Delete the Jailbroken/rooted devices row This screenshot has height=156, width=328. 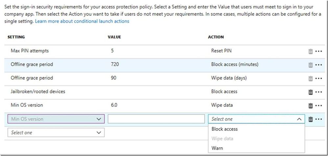coord(310,92)
